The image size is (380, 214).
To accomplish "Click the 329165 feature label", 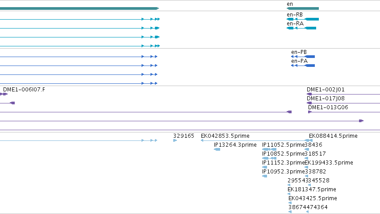I will point(184,136).
